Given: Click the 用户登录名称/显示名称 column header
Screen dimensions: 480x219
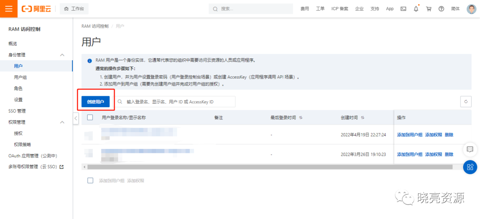Looking at the screenshot, I should tap(124, 117).
